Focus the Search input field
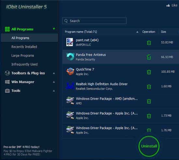The height and width of the screenshot is (160, 179). click(94, 21)
